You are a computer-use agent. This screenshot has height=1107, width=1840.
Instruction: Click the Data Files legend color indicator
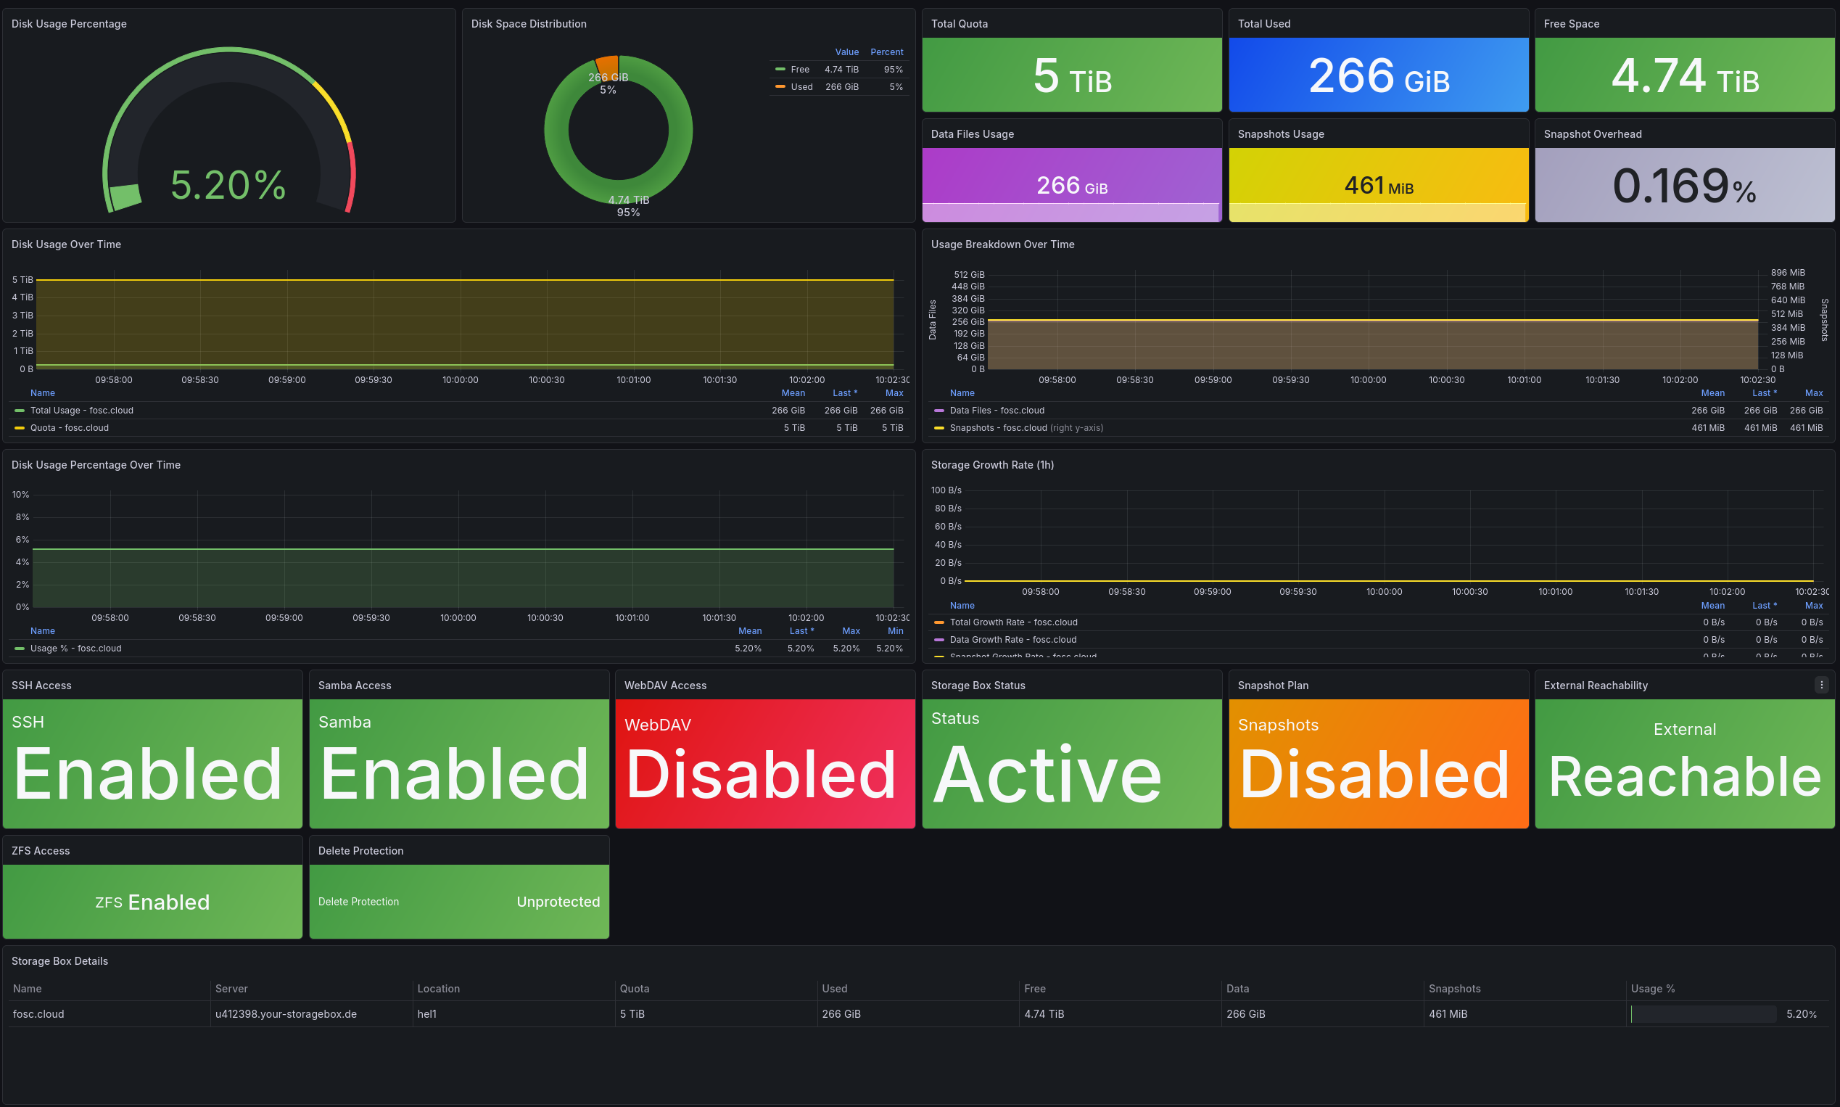click(x=938, y=411)
